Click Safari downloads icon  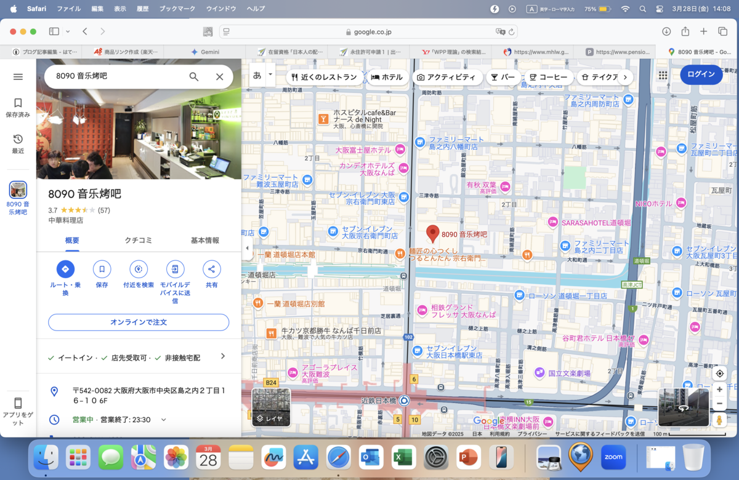666,31
